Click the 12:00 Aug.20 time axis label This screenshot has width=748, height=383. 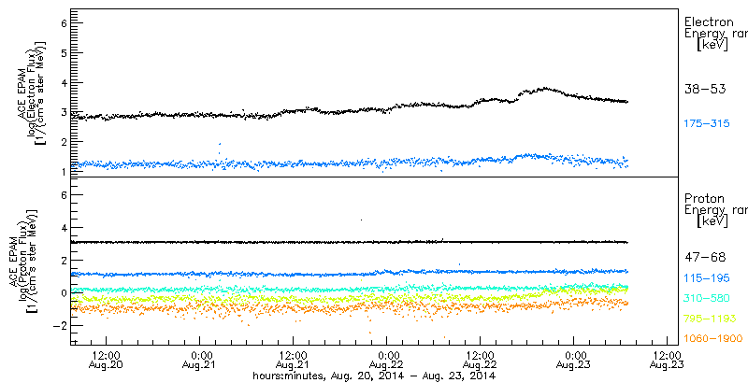click(106, 361)
